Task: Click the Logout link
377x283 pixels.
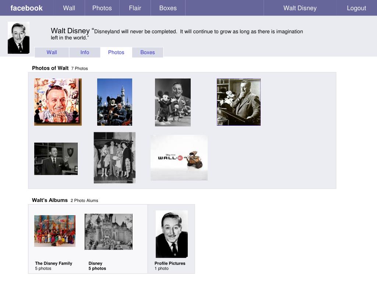Action: pos(356,8)
